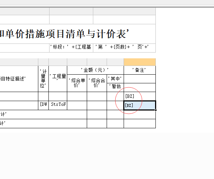The image size is (214, 179).
Task: Click the fill handle of the selected cell
Action: point(156,110)
